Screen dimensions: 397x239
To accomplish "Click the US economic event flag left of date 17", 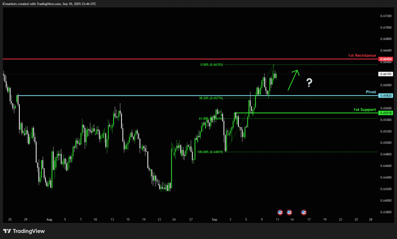I will [x=304, y=212].
